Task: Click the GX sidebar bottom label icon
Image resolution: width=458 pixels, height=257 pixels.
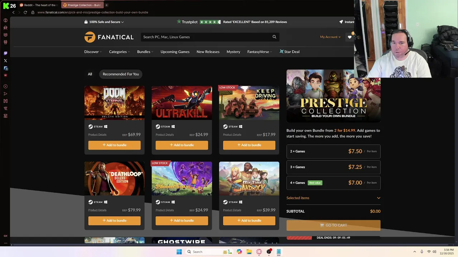Action: coord(5,236)
